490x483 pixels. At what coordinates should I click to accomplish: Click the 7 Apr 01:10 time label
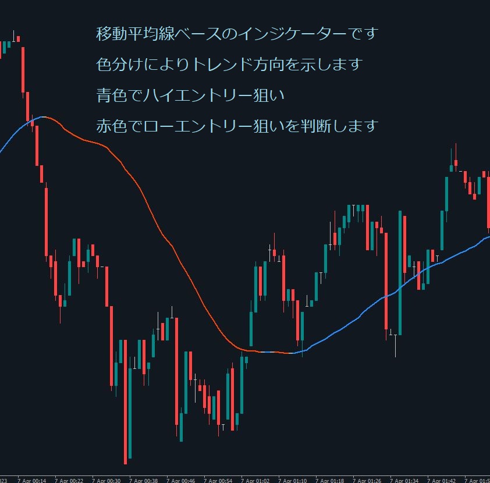tap(293, 481)
